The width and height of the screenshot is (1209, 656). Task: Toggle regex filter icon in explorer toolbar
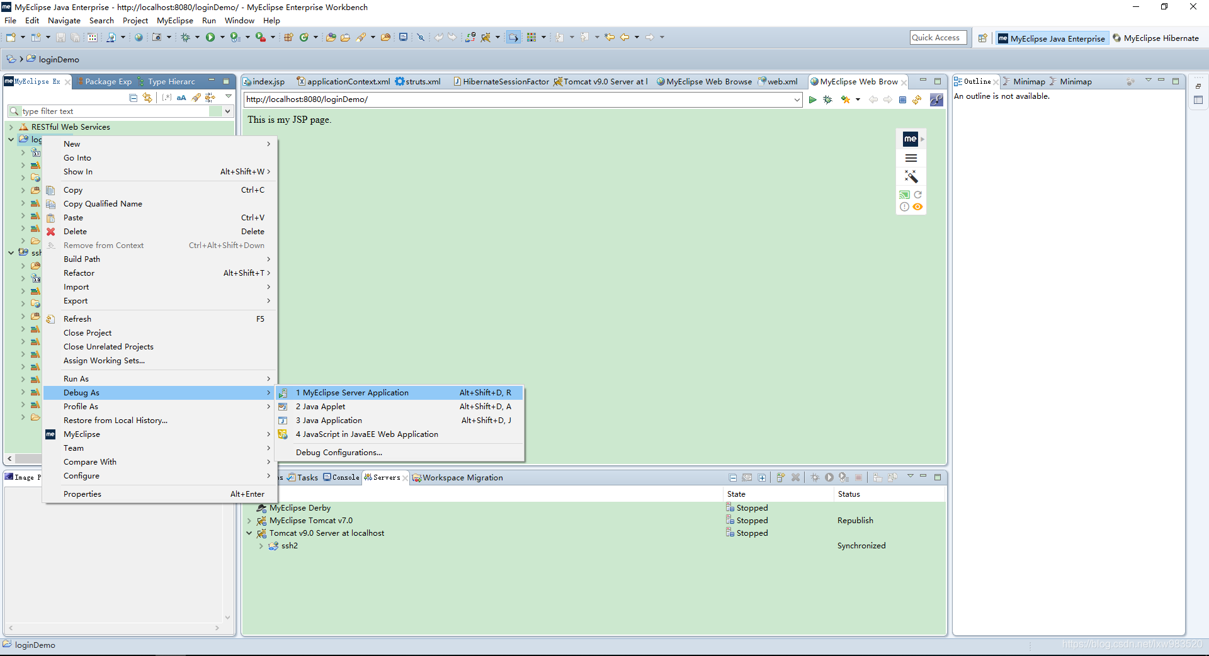coord(166,98)
